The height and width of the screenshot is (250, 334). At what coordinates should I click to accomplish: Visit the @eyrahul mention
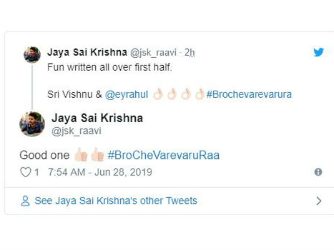pyautogui.click(x=126, y=94)
